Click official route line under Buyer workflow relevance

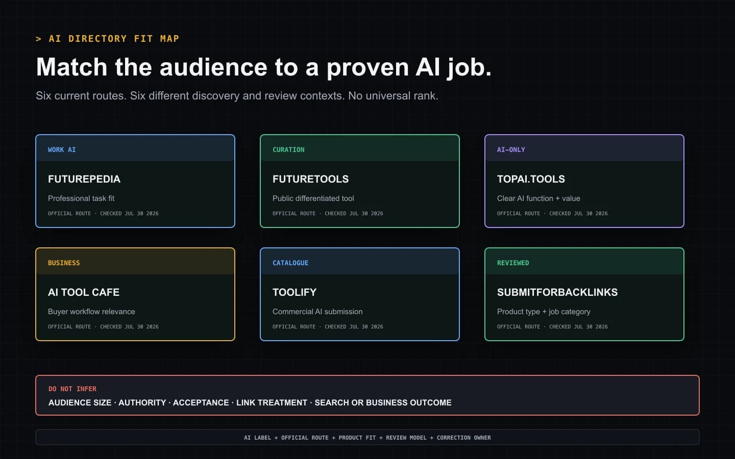click(x=103, y=326)
